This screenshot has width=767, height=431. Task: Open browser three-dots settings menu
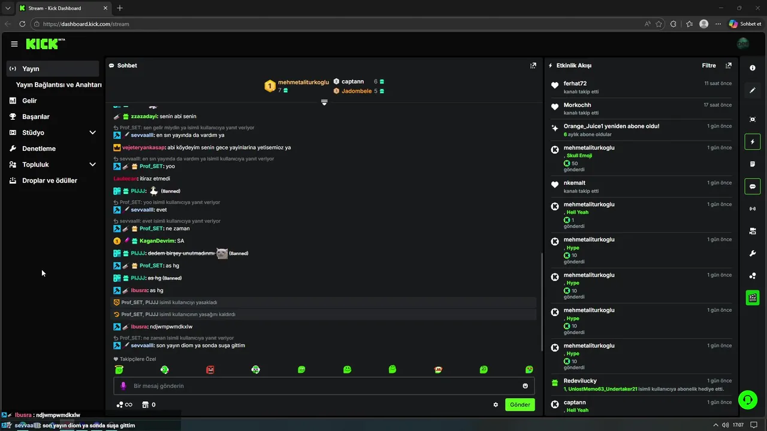(718, 24)
